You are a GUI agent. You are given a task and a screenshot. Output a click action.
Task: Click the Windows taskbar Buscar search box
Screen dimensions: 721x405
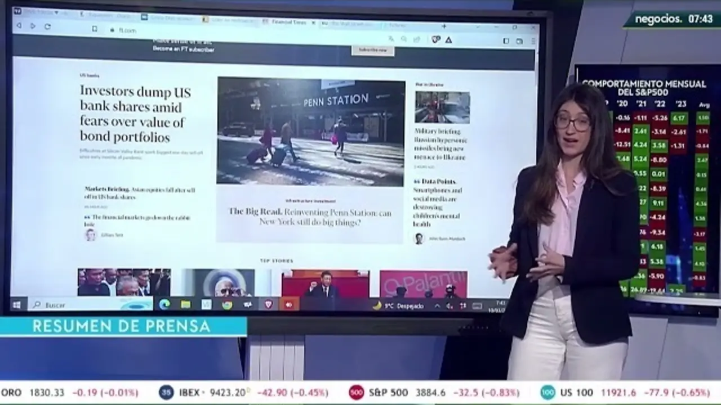tap(90, 304)
